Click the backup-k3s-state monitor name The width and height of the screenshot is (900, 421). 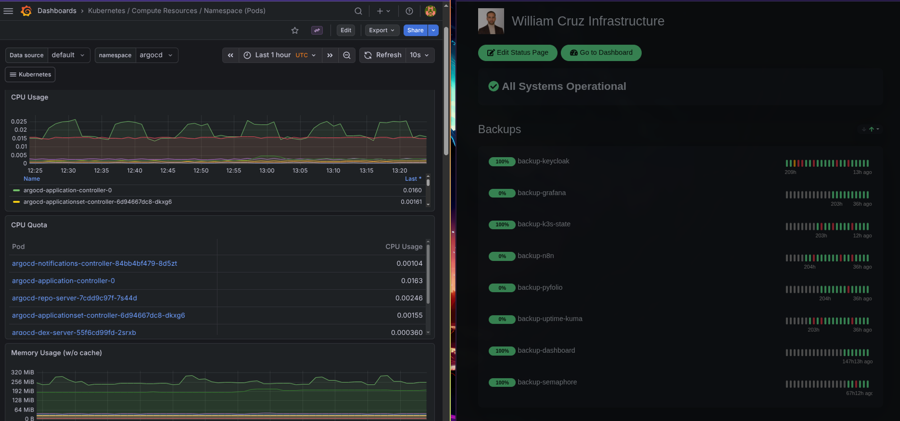point(544,224)
